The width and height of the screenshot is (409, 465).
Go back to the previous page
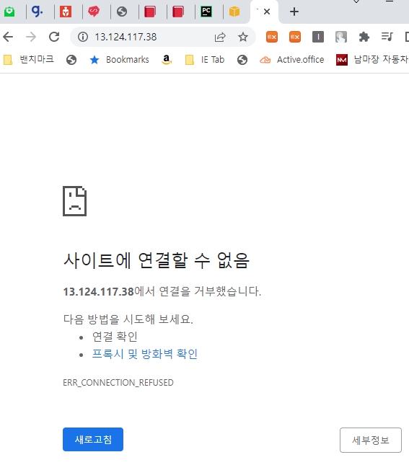tap(8, 37)
